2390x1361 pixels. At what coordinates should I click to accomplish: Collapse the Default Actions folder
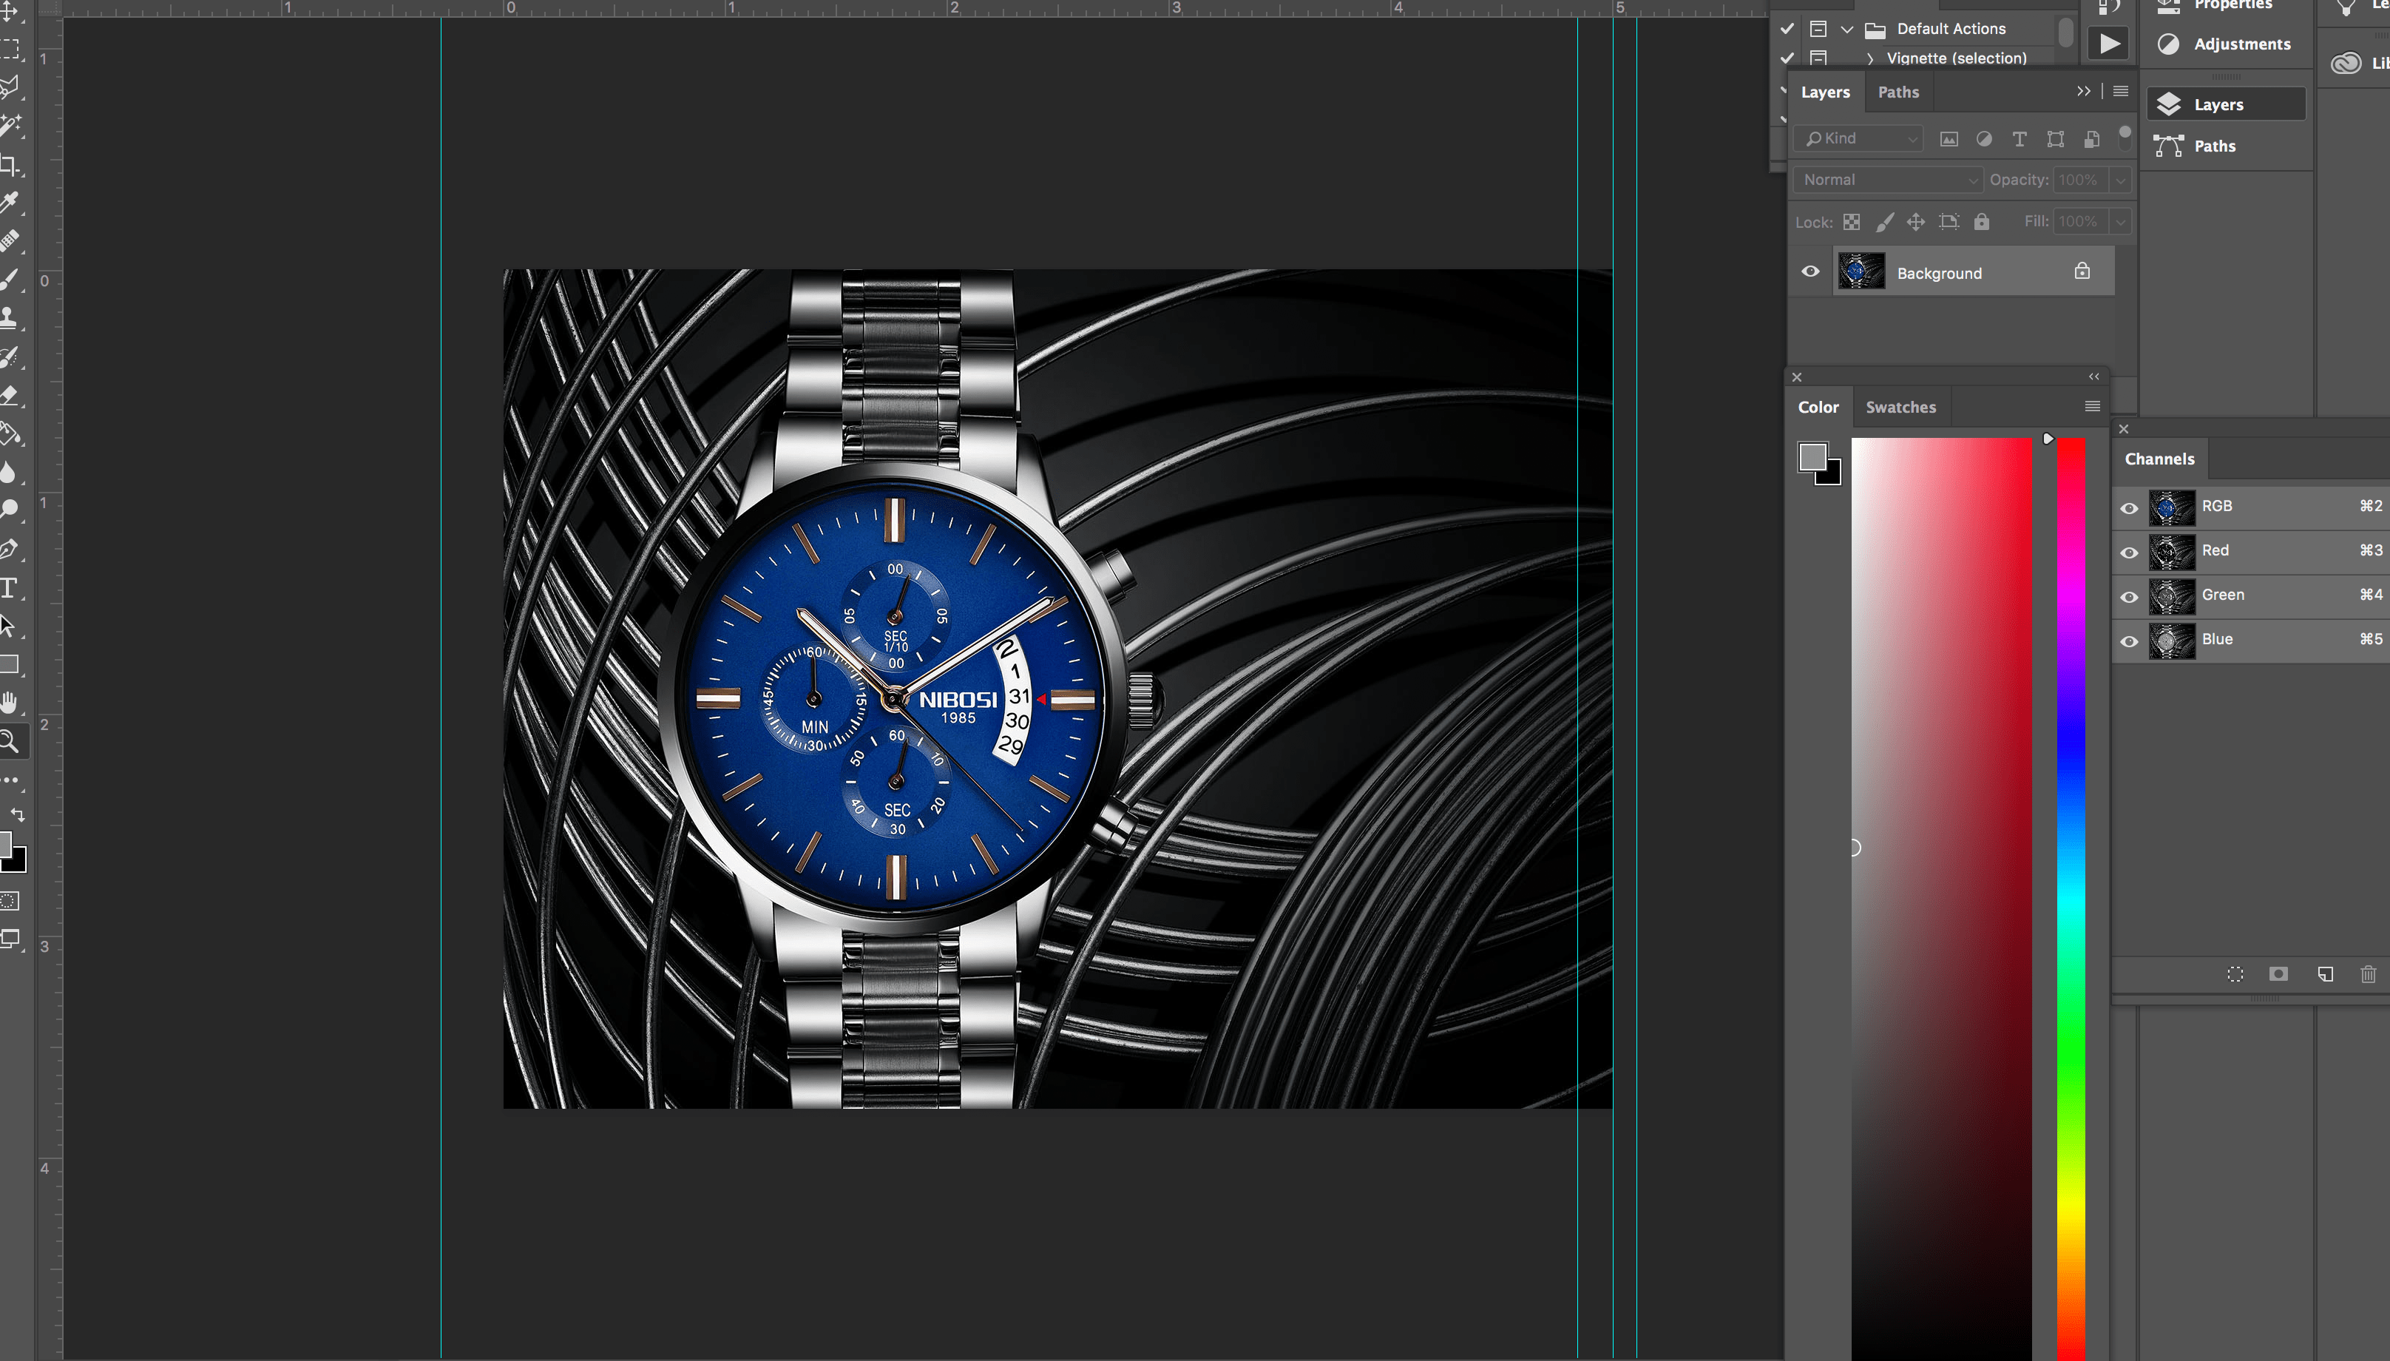click(1847, 29)
